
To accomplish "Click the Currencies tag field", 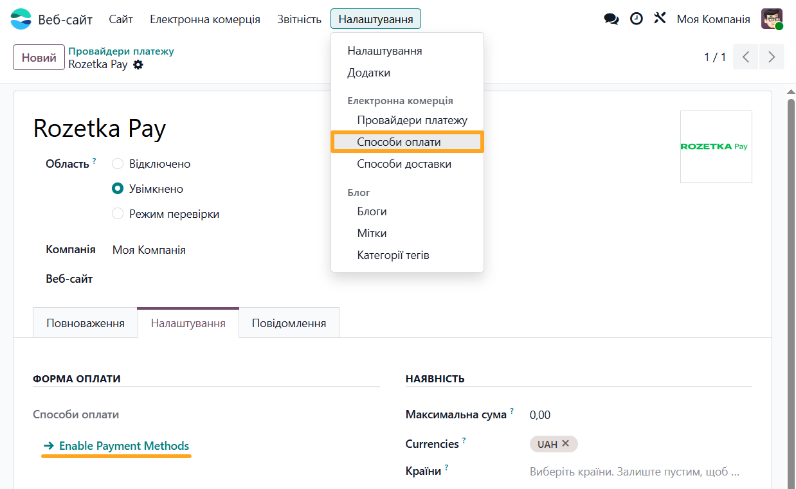I will click(x=640, y=444).
